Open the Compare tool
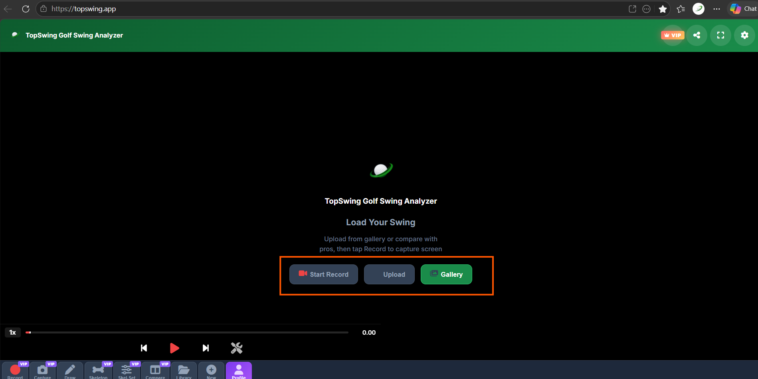Screen dimensions: 758x379 tap(155, 371)
